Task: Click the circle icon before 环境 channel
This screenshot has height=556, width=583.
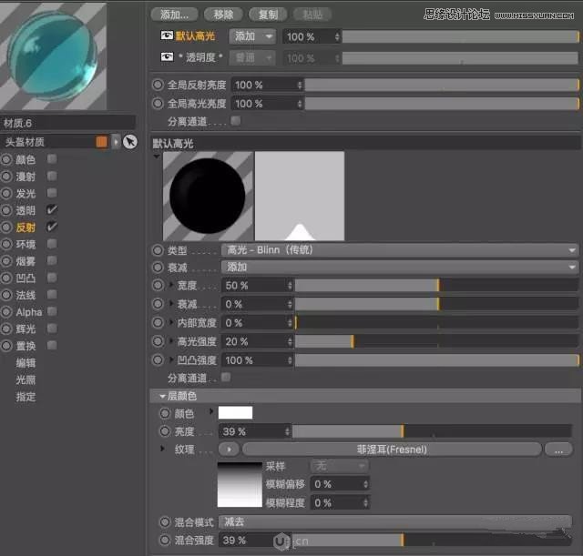Action: (x=6, y=244)
